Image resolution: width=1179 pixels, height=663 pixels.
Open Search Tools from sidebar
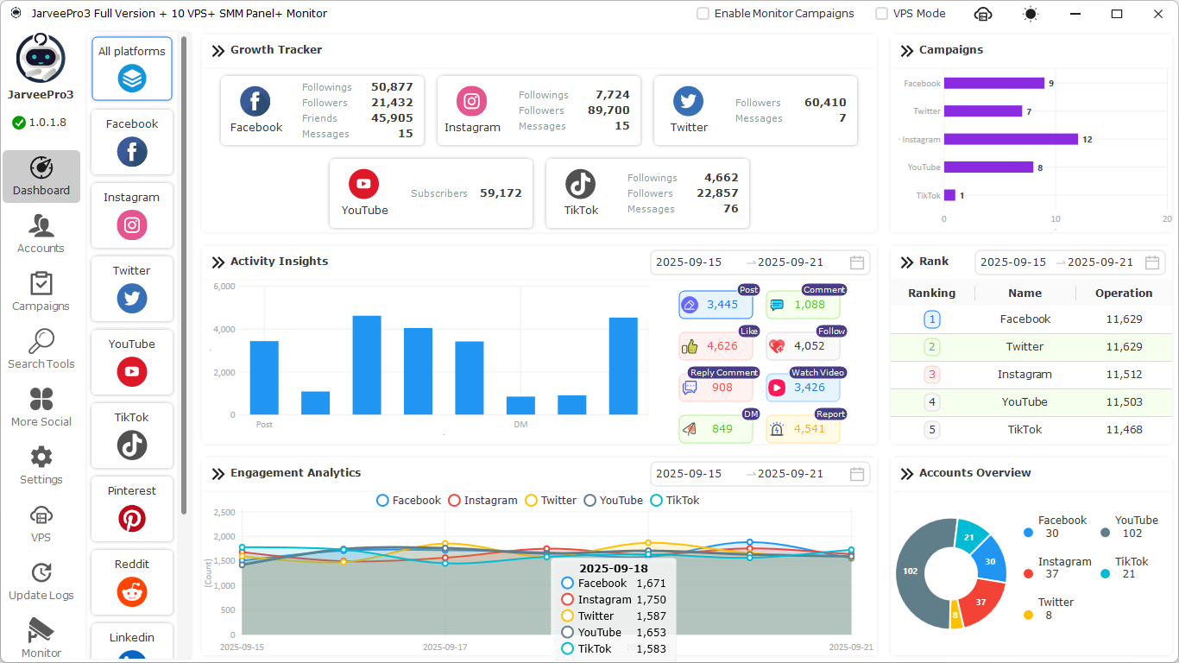tap(41, 350)
